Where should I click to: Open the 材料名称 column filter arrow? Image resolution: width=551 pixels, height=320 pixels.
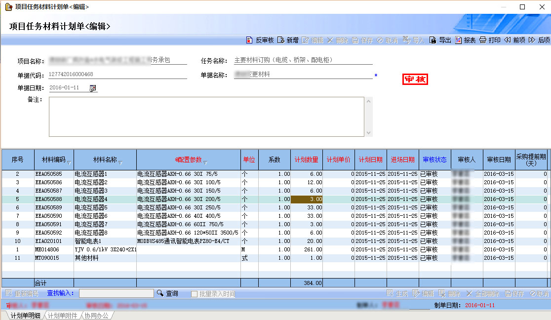(x=120, y=162)
